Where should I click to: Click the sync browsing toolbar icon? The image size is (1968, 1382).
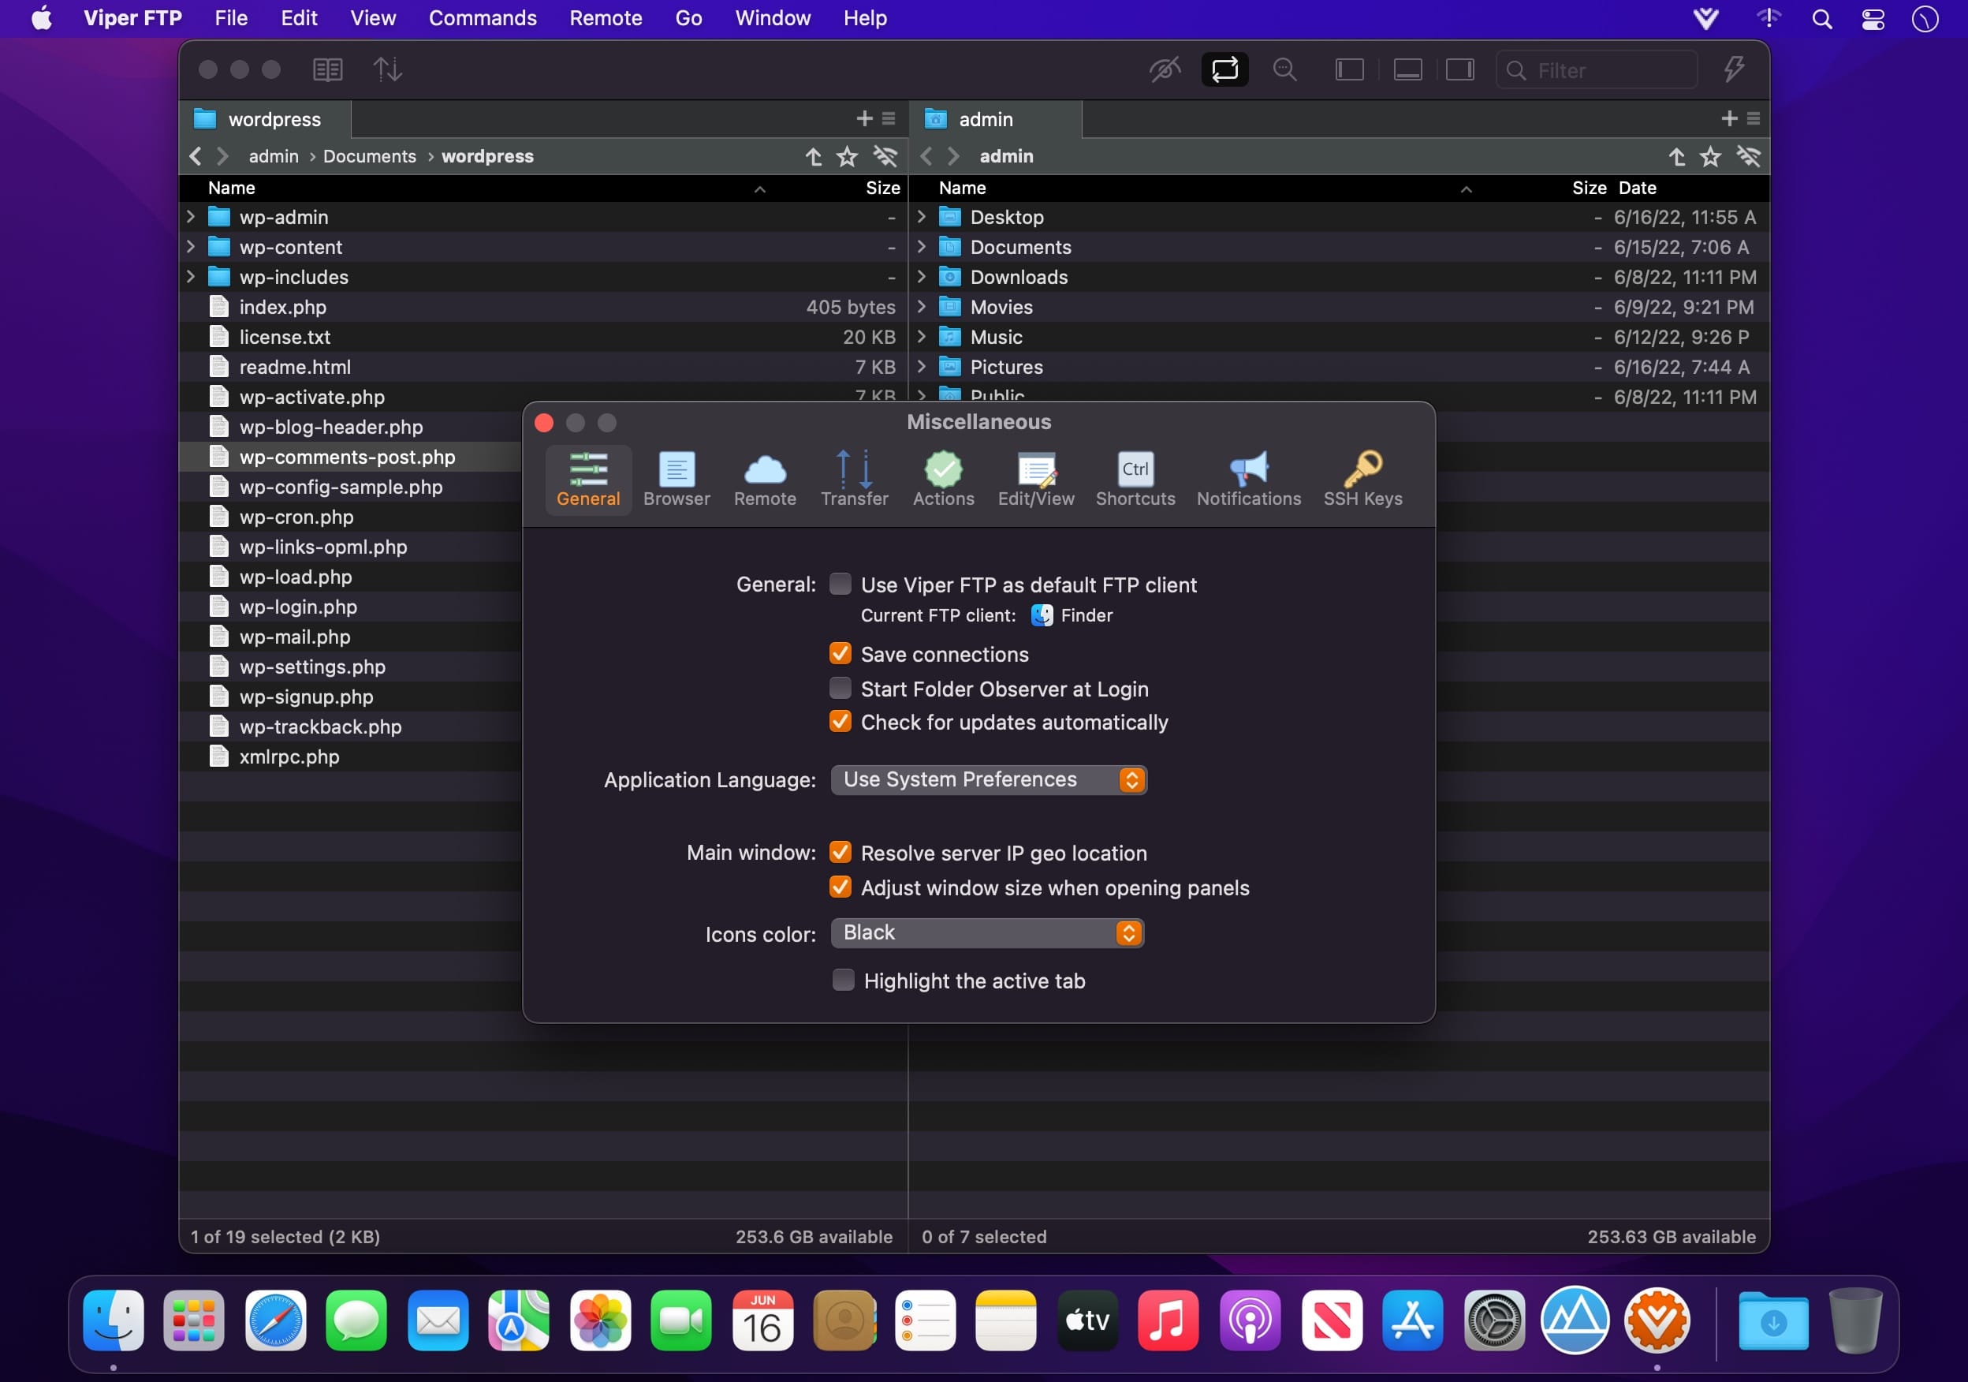click(1224, 69)
